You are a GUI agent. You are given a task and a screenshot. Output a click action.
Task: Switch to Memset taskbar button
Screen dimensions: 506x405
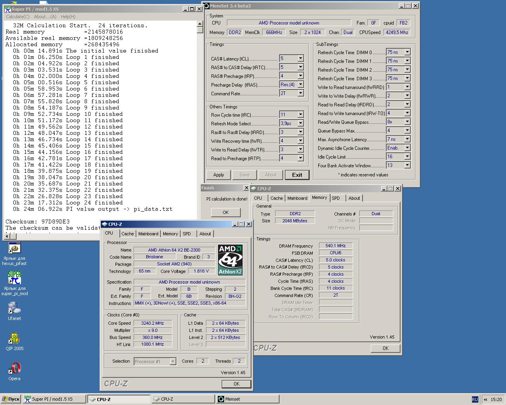click(x=247, y=399)
